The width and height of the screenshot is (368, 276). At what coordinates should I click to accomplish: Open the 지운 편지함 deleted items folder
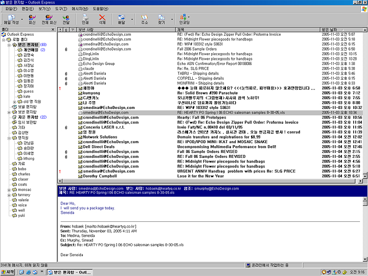[x=28, y=117]
